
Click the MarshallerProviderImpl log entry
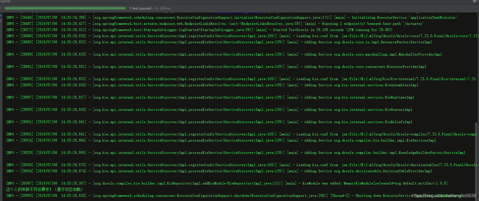[x=224, y=54]
